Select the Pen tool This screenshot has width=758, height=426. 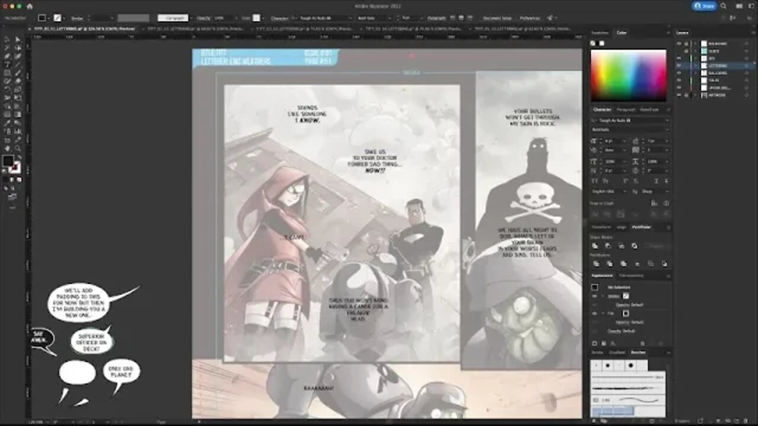pos(7,56)
